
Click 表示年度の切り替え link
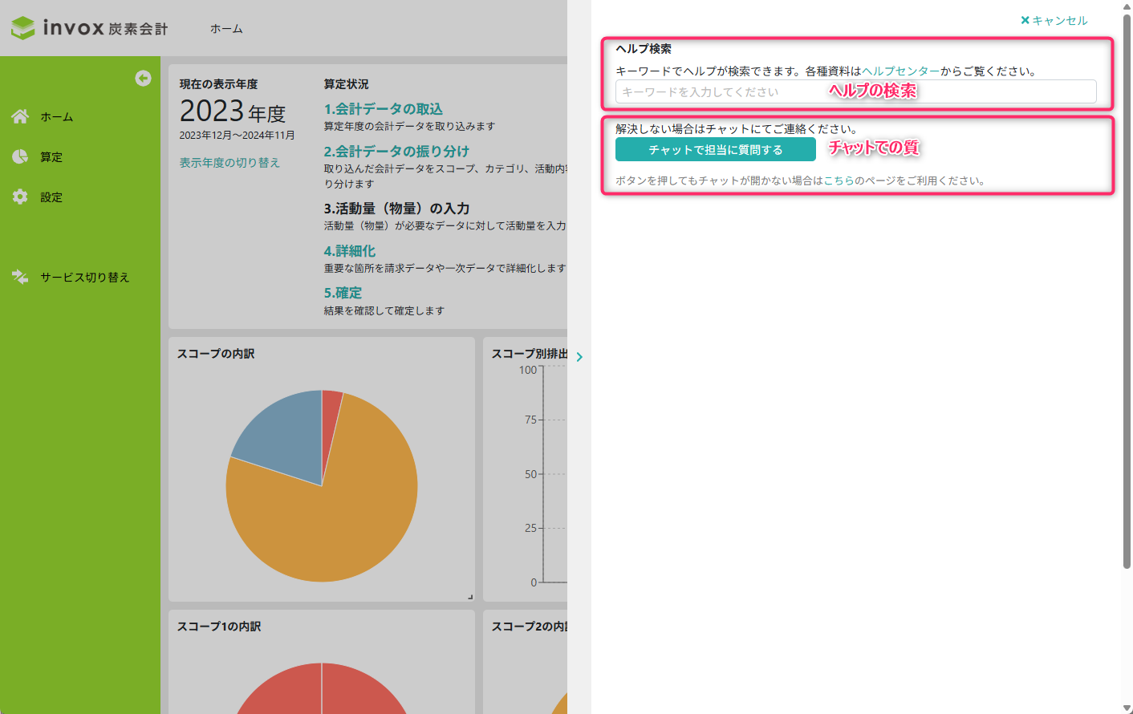229,162
